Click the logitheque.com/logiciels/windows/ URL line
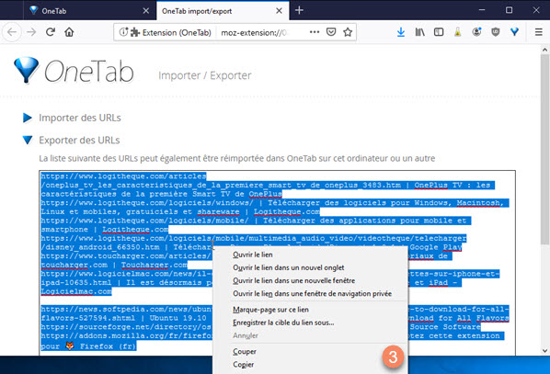The width and height of the screenshot is (550, 374). 275,203
